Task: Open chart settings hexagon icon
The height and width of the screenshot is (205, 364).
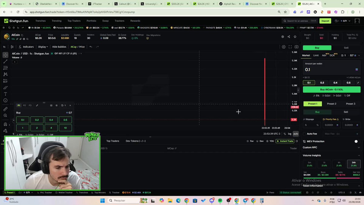Action: (x=284, y=47)
